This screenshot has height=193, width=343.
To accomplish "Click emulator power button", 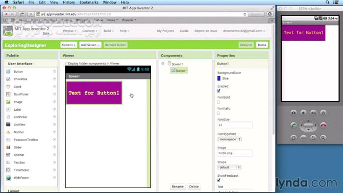I will click(323, 113).
